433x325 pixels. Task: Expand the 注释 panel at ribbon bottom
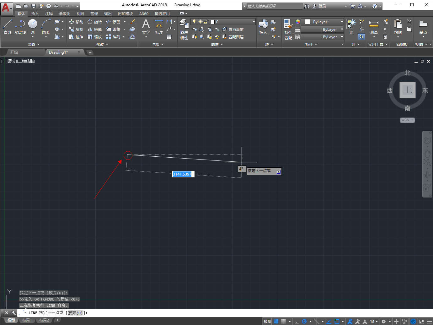[x=158, y=44]
